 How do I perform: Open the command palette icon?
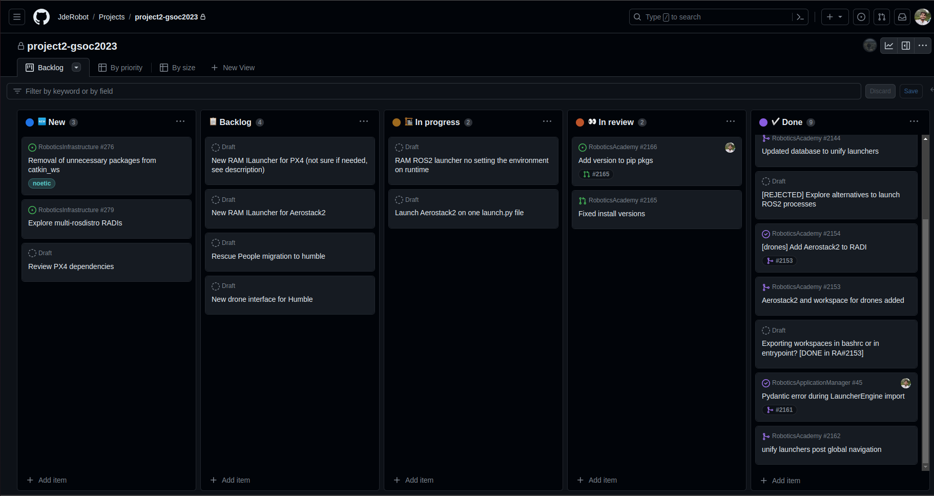tap(800, 17)
